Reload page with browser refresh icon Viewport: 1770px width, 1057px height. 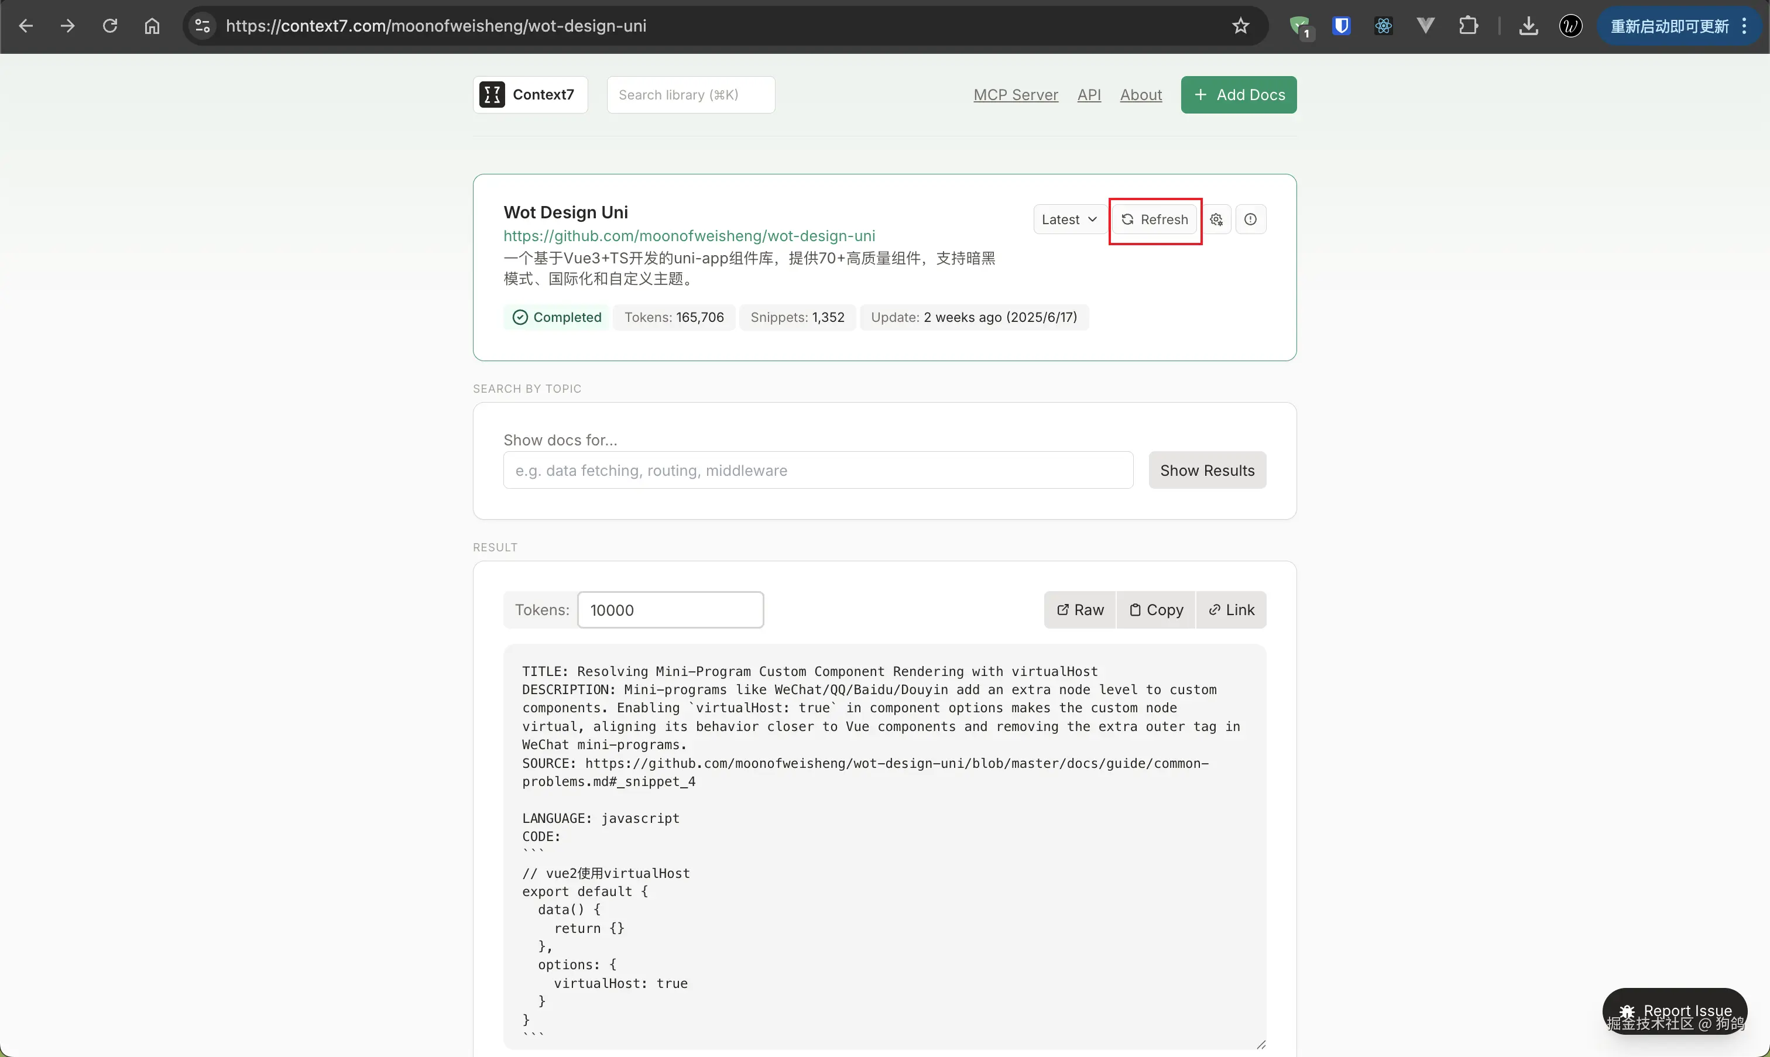coord(109,26)
